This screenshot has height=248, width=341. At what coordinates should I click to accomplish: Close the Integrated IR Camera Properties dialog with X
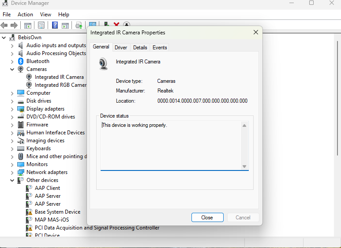(256, 32)
